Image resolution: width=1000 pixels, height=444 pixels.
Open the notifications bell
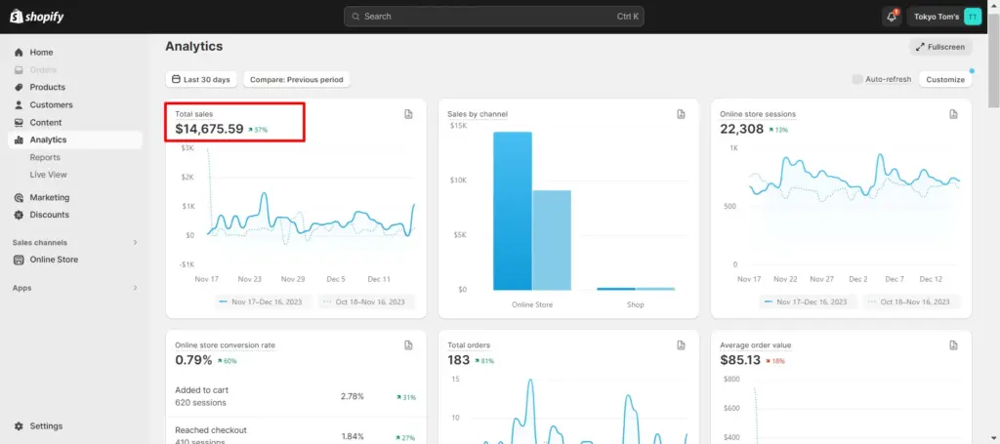click(x=891, y=17)
